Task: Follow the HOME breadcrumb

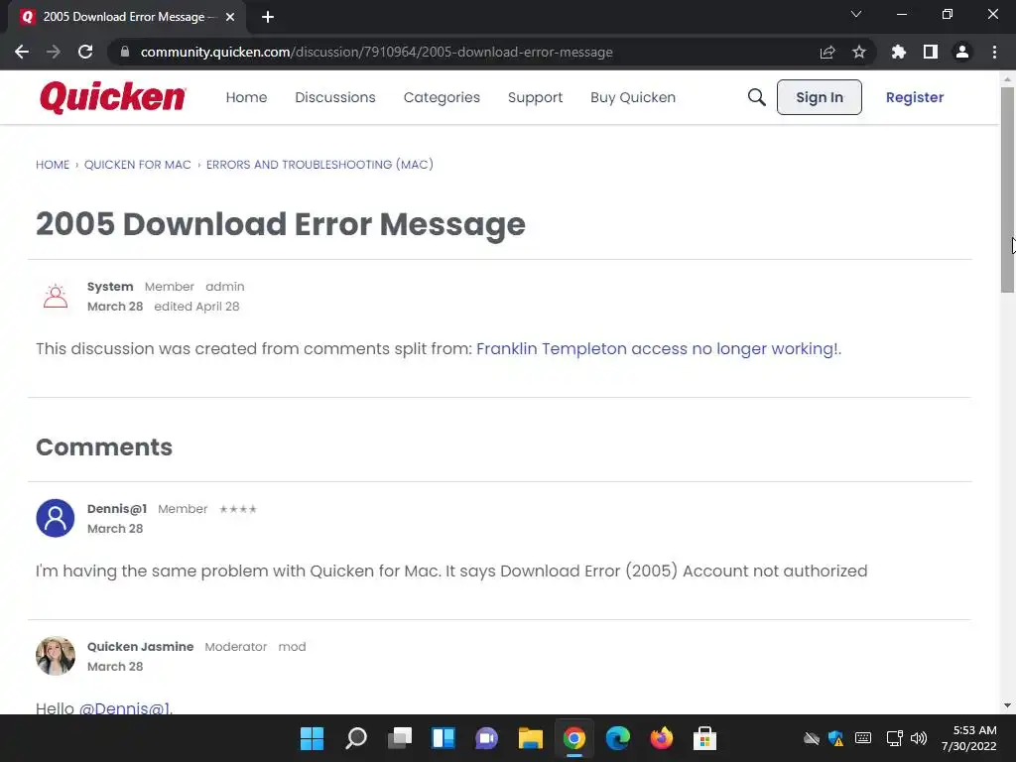Action: [53, 165]
